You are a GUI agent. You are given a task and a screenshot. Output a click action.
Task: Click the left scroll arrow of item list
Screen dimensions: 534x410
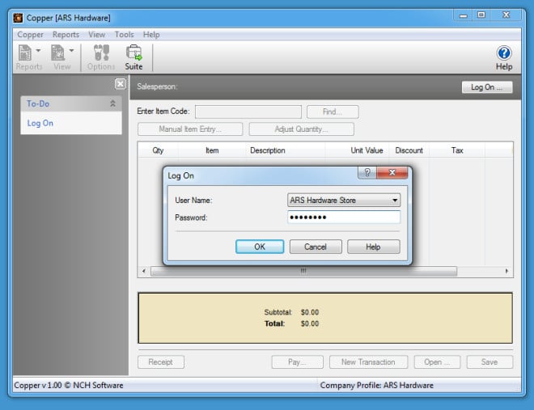coord(144,271)
